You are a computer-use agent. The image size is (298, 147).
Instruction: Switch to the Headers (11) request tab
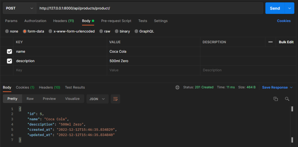(x=63, y=21)
